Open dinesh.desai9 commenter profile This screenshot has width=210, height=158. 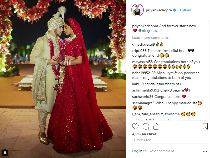[x=144, y=44]
